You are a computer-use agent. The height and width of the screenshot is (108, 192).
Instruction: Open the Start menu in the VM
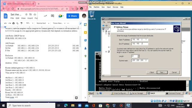[x=91, y=93]
